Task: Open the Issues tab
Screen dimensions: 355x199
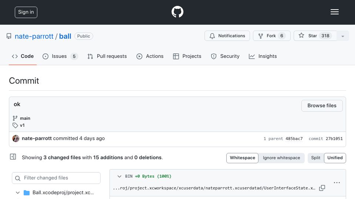Action: point(60,56)
